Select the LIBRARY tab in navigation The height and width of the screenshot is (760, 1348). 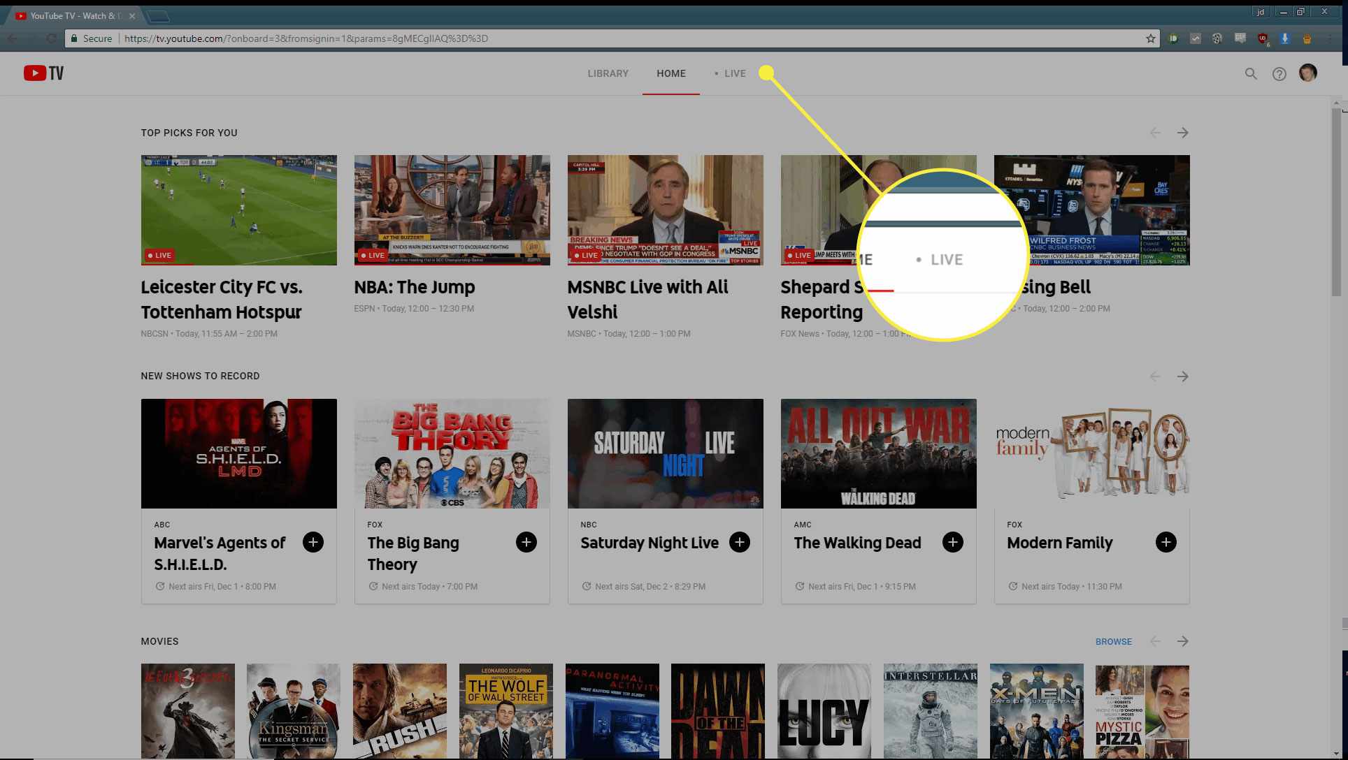(608, 73)
